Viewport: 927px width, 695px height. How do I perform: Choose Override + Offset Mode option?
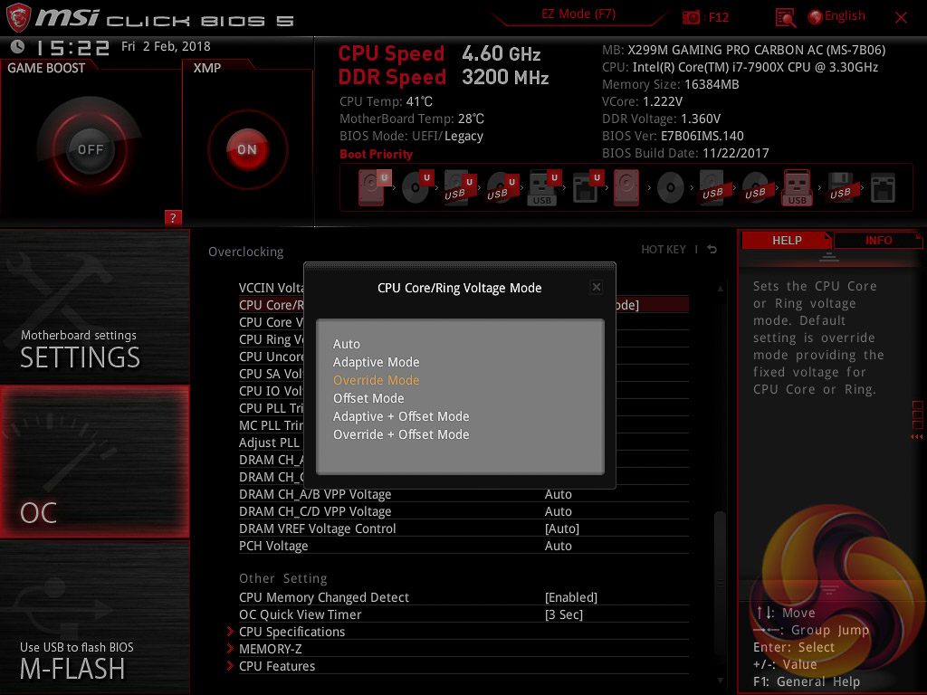click(401, 435)
